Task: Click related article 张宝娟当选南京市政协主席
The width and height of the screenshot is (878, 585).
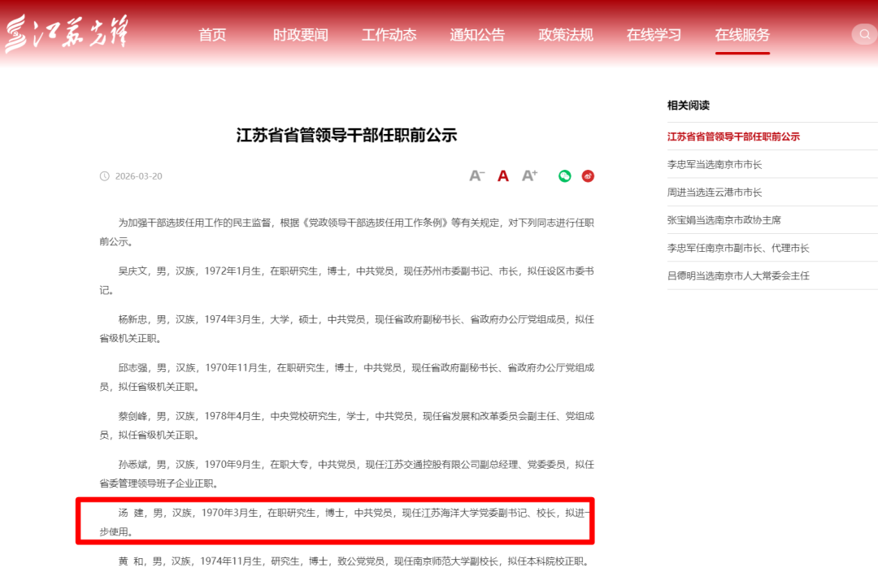Action: pyautogui.click(x=724, y=219)
